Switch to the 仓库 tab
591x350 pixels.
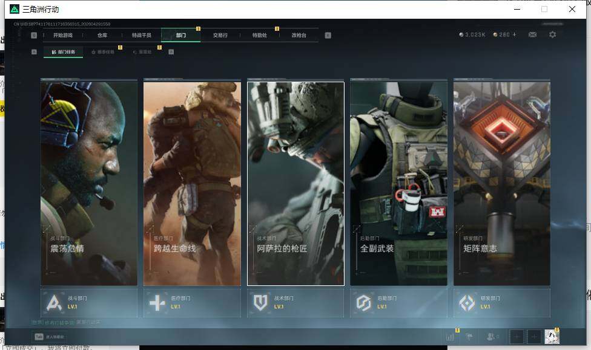coord(102,35)
